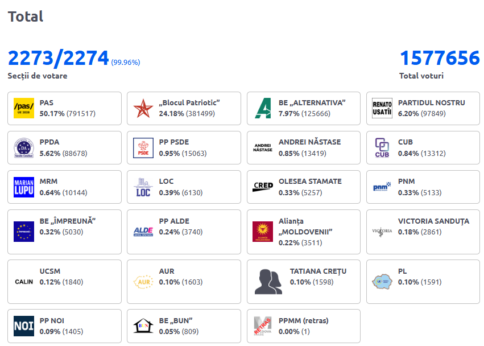Click the 1577656 total votes number
484x346 pixels.
point(439,58)
